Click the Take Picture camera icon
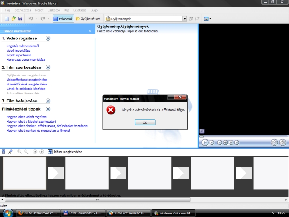 pyautogui.click(x=282, y=142)
